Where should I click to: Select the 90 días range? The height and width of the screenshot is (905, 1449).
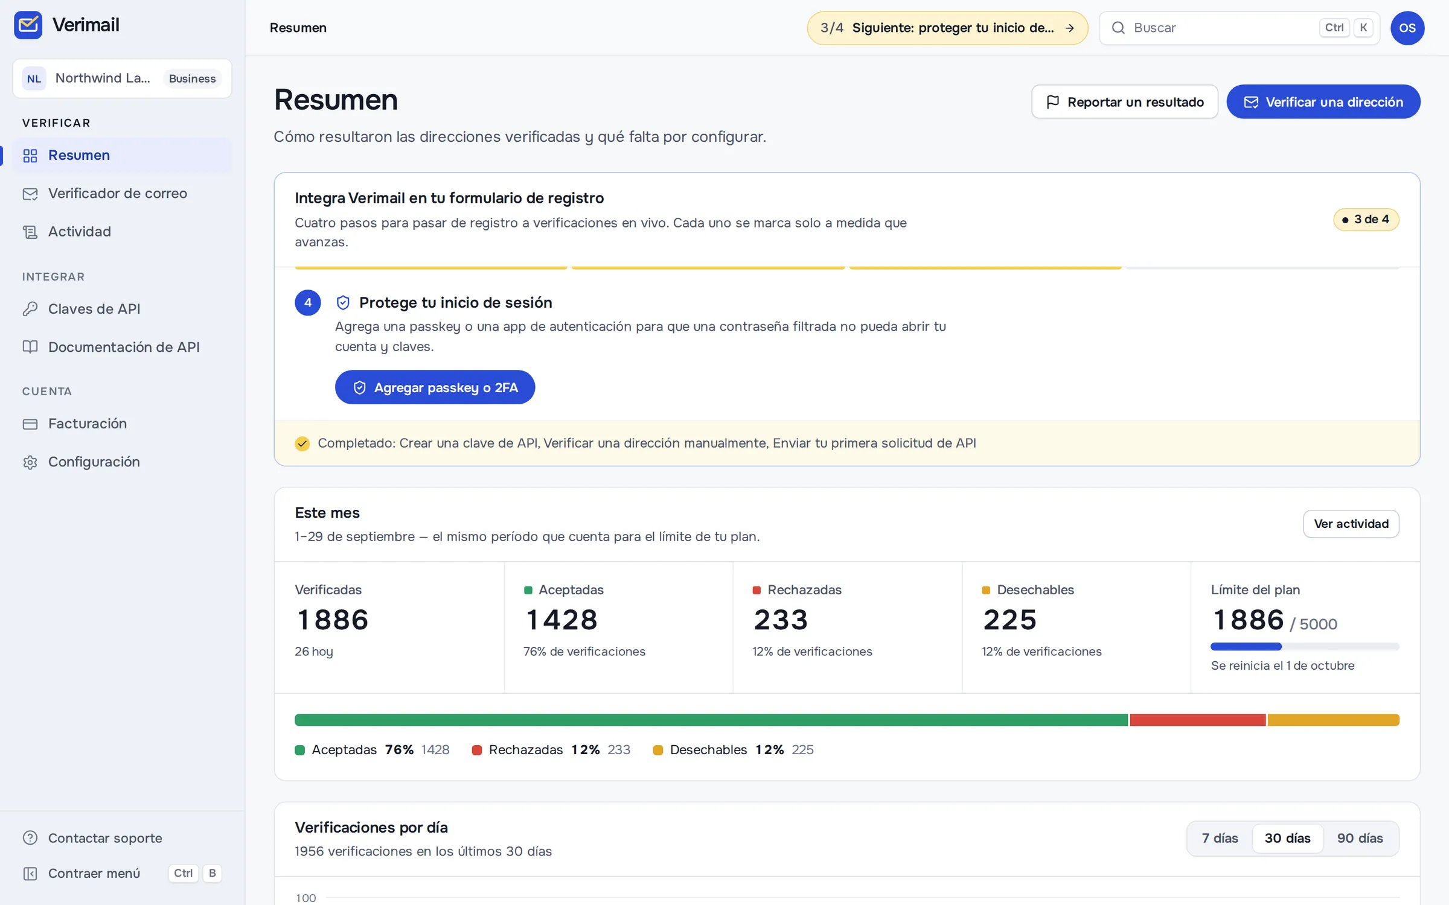[x=1360, y=838]
